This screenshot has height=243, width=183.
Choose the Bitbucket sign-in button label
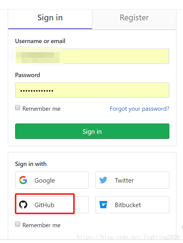coord(128,205)
